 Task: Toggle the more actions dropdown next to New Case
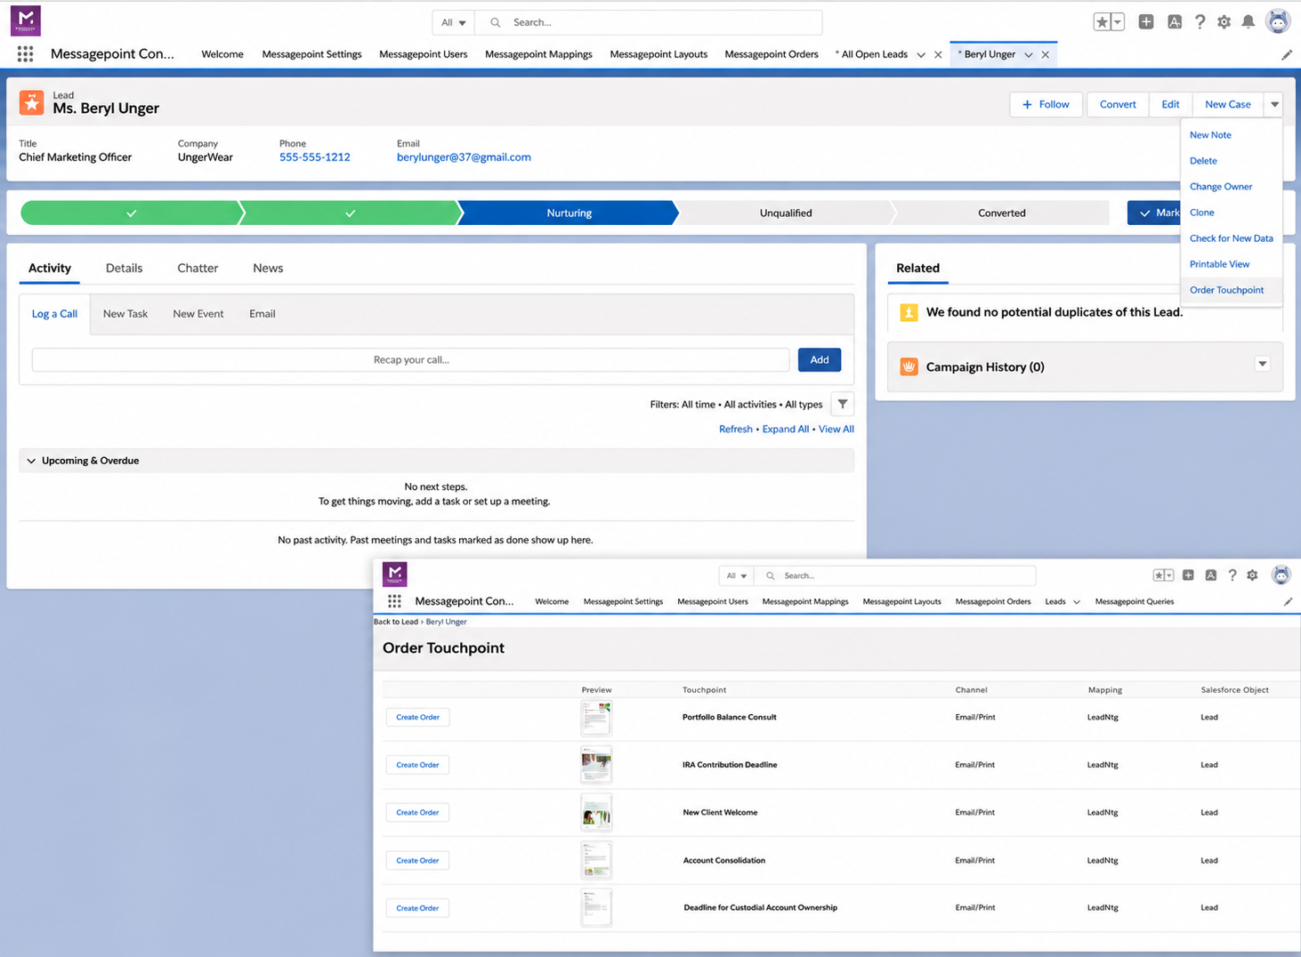tap(1274, 104)
